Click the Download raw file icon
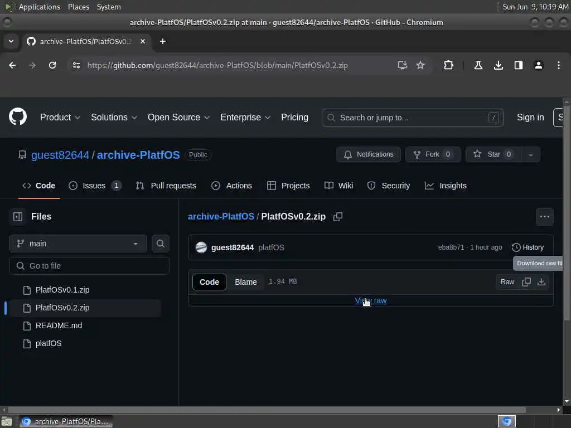 click(x=541, y=281)
